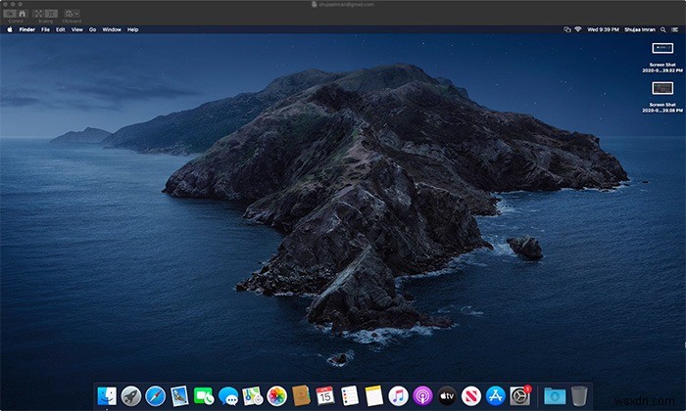This screenshot has width=686, height=411.
Task: Launch Safari from the Dock
Action: click(155, 396)
